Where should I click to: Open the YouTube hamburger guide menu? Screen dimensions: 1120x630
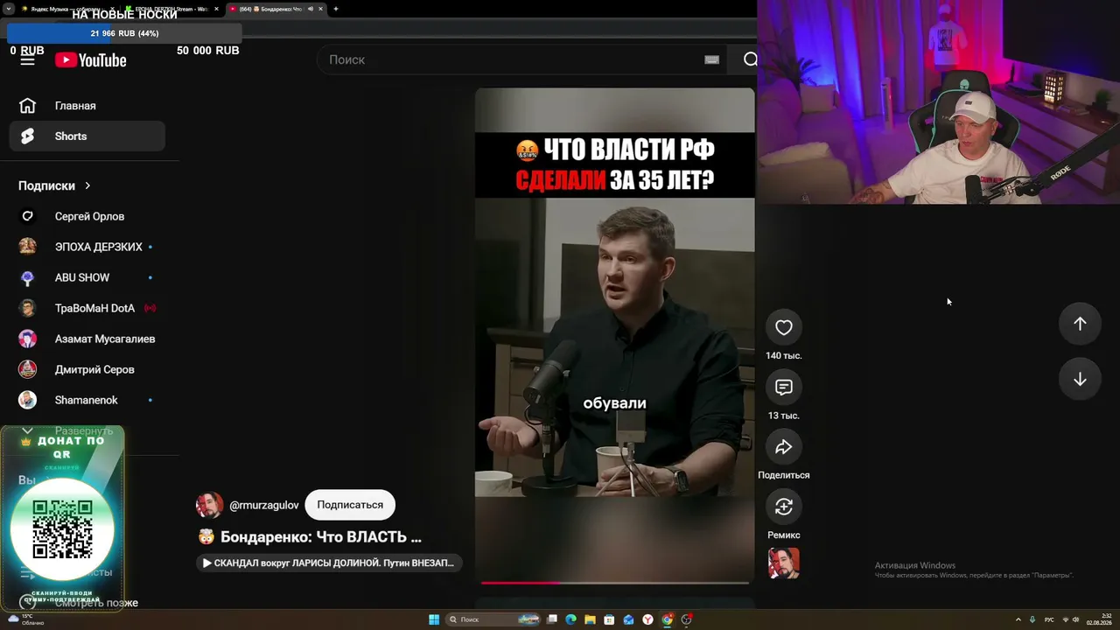(x=28, y=59)
